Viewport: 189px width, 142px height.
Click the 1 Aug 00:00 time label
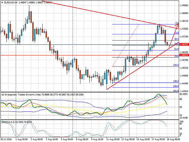tap(21, 139)
